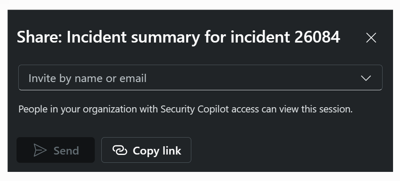Click the paper plane Send icon
The width and height of the screenshot is (400, 181).
tap(40, 150)
